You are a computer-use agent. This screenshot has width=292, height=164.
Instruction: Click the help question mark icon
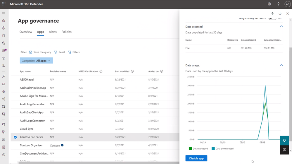[278, 4]
